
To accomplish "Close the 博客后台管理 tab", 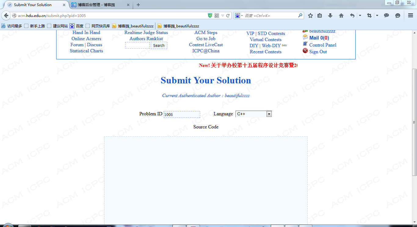I will pyautogui.click(x=128, y=5).
